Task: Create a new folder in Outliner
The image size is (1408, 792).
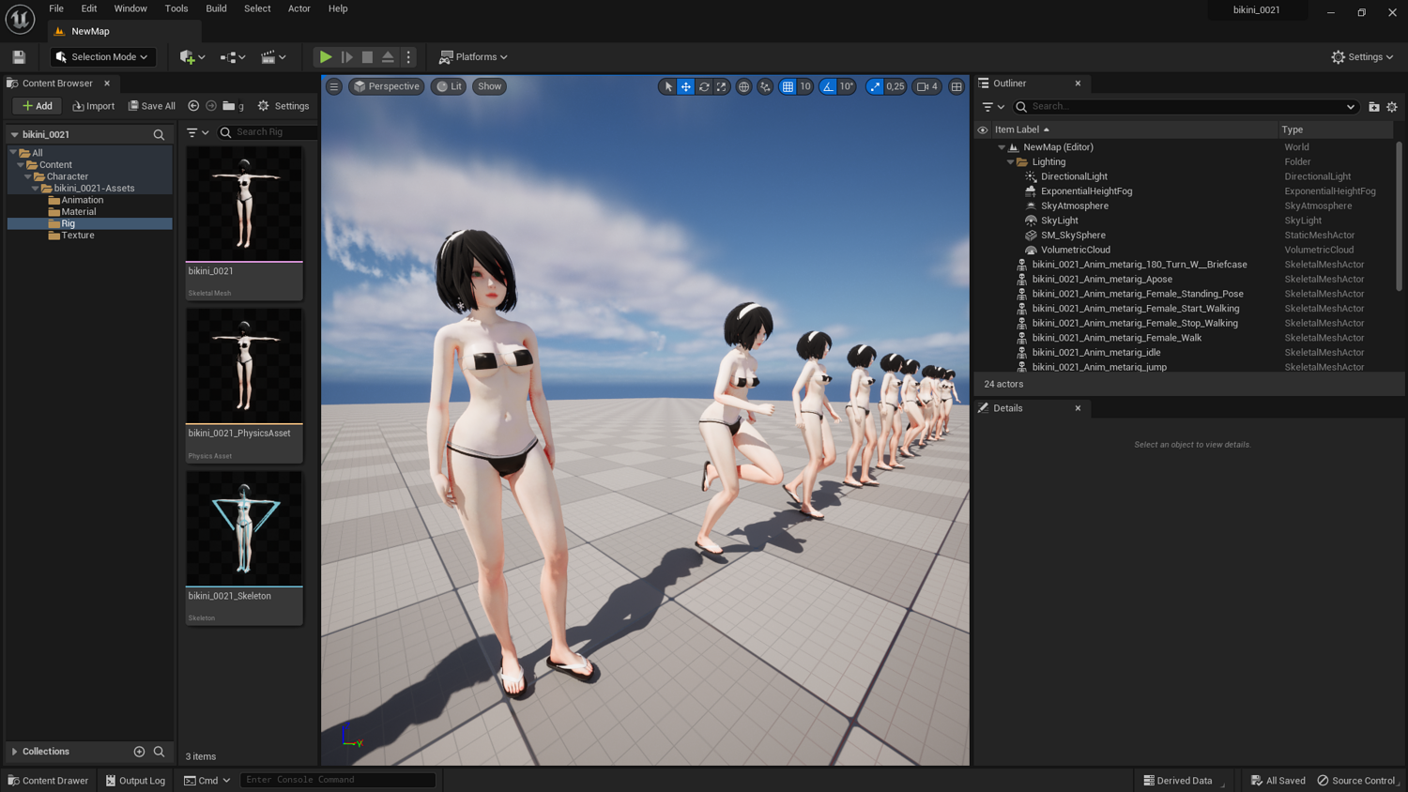Action: tap(1374, 107)
